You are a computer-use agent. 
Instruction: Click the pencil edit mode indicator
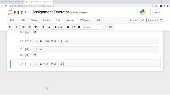click(x=143, y=20)
